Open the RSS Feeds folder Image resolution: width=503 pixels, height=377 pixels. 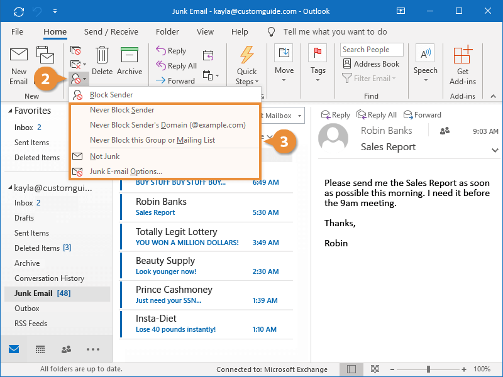coord(30,324)
